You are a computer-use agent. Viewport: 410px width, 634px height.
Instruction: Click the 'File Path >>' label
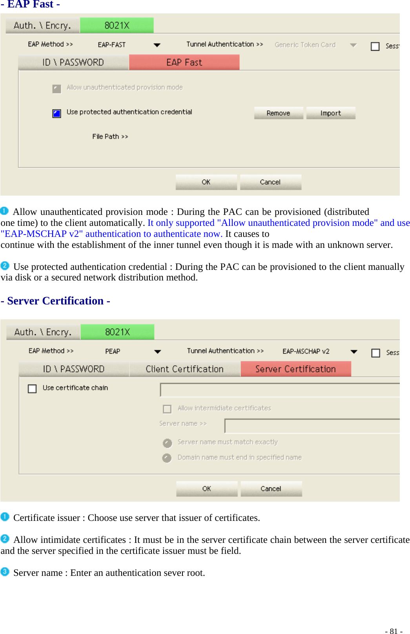pyautogui.click(x=110, y=137)
